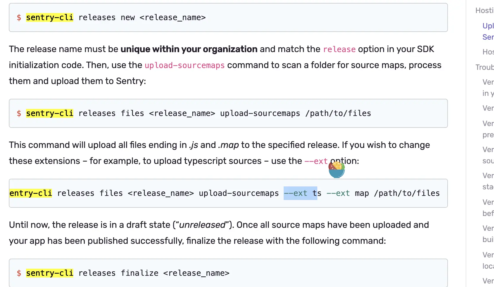Click highlighted entry-cli in the --ext ts command
Viewport: 494px width, 287px height.
pyautogui.click(x=31, y=193)
